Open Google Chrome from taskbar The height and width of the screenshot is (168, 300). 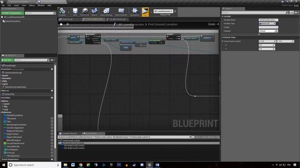[x=81, y=165]
